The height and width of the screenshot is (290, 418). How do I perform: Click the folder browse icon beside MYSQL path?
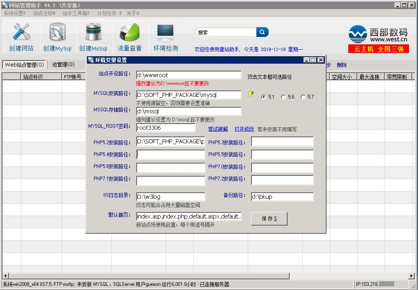tap(251, 94)
